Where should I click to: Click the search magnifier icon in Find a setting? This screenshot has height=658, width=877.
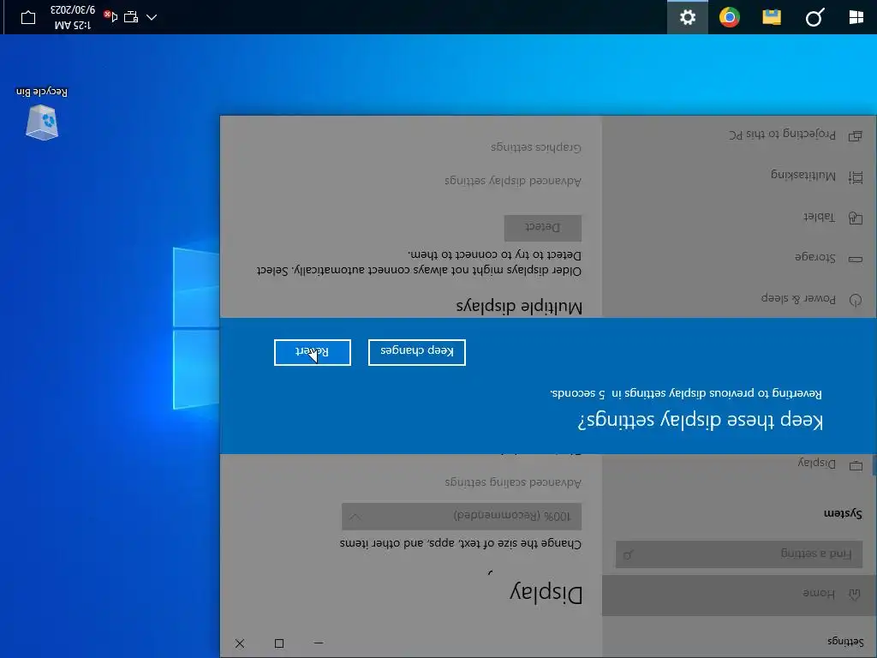pyautogui.click(x=628, y=555)
